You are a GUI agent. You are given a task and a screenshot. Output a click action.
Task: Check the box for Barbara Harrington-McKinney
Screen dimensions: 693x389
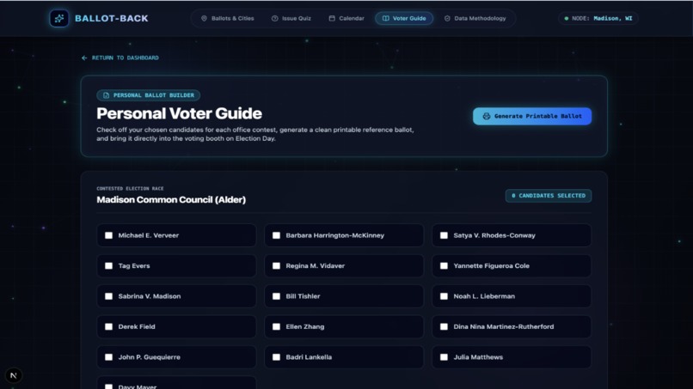click(276, 235)
